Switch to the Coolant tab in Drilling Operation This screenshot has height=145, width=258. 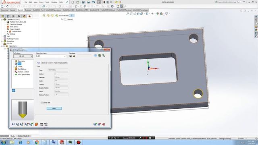[x=50, y=63]
